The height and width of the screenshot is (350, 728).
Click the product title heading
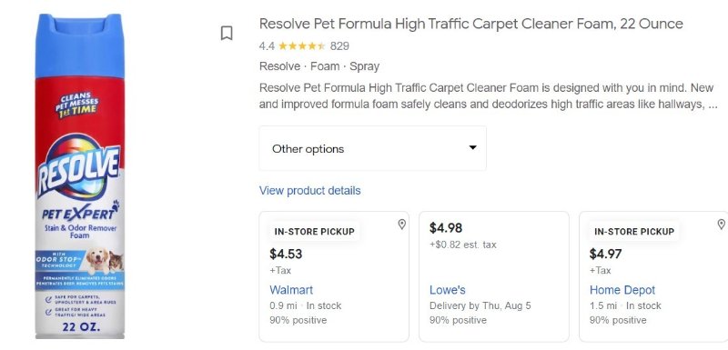coord(470,24)
